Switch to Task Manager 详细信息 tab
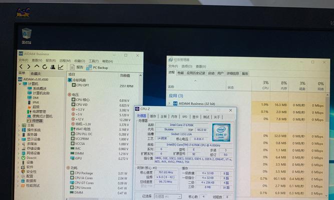Screen dimensions: 334x200 [233, 73]
